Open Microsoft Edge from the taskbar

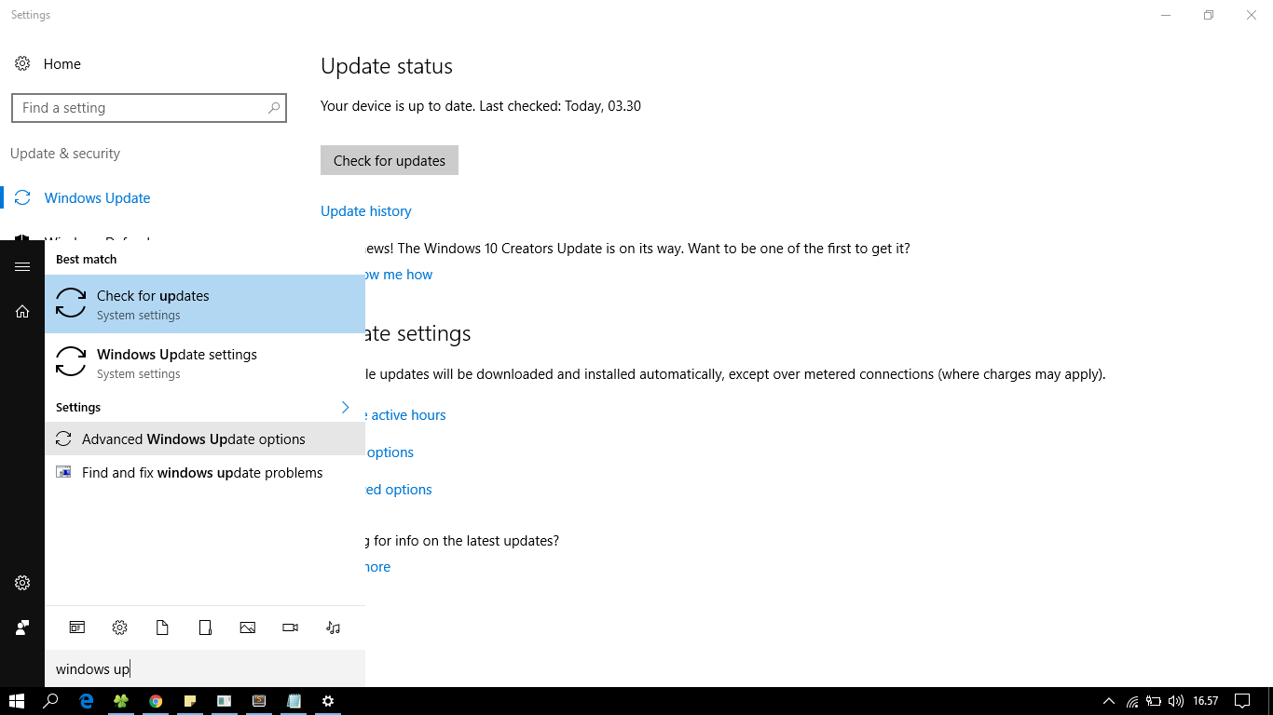tap(87, 701)
